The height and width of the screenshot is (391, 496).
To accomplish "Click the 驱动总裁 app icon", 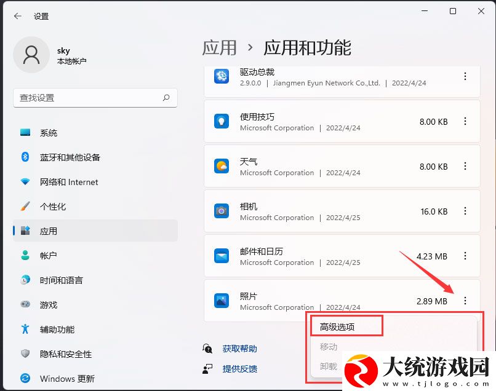I will point(222,76).
